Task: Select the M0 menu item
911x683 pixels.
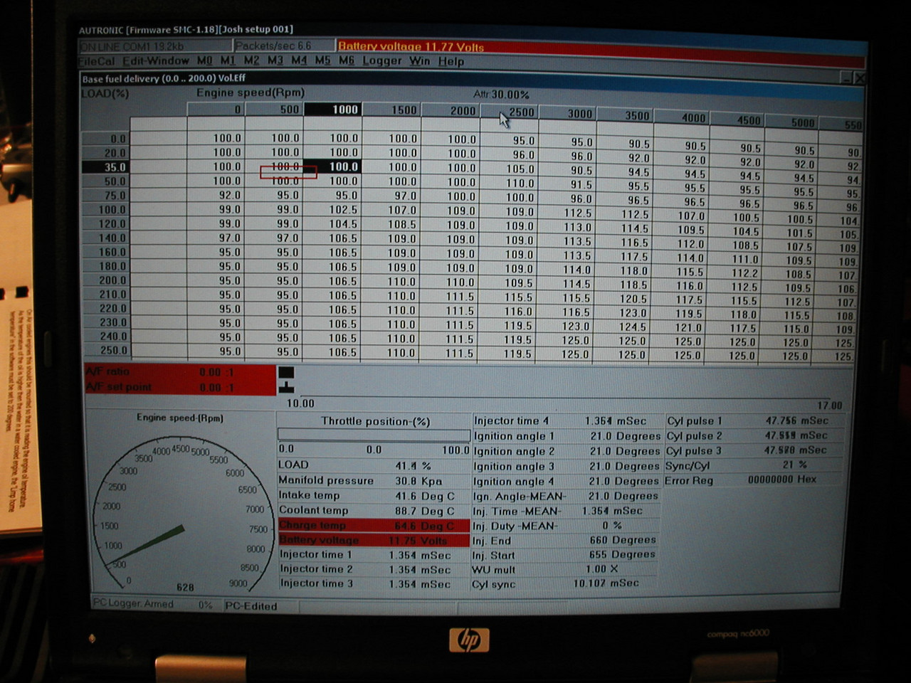Action: point(204,61)
